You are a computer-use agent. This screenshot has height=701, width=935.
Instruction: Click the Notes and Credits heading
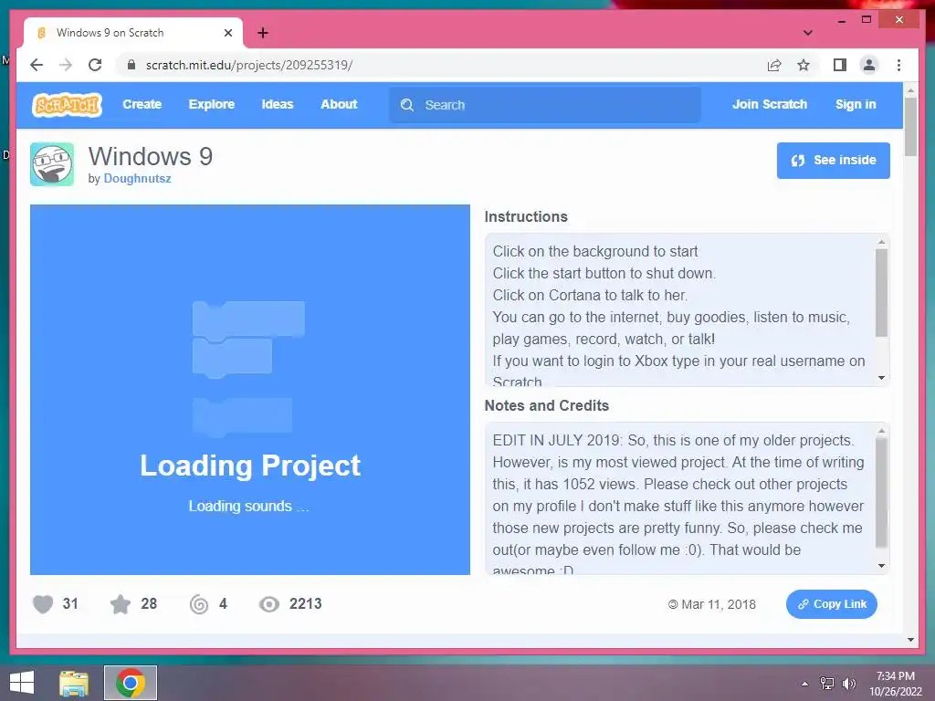point(547,405)
